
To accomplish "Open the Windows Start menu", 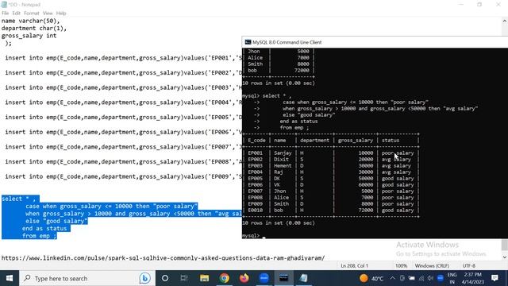I will pyautogui.click(x=10, y=278).
